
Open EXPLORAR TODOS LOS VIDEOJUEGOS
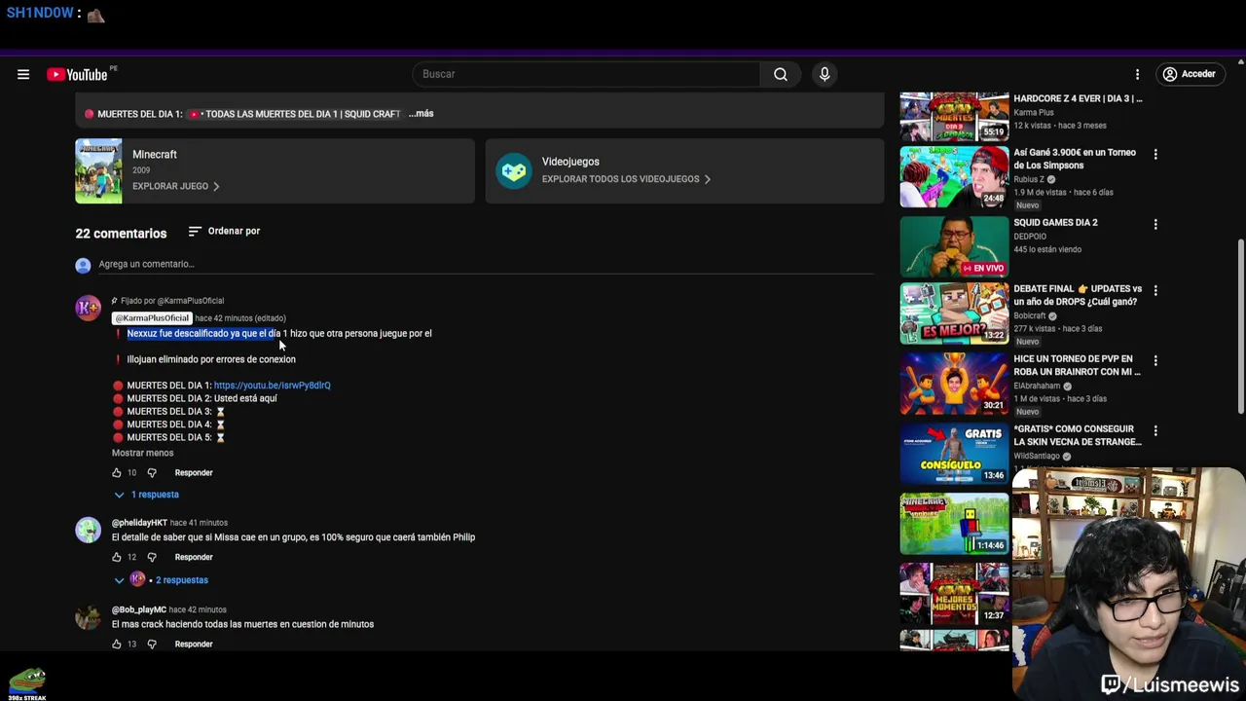pyautogui.click(x=626, y=179)
